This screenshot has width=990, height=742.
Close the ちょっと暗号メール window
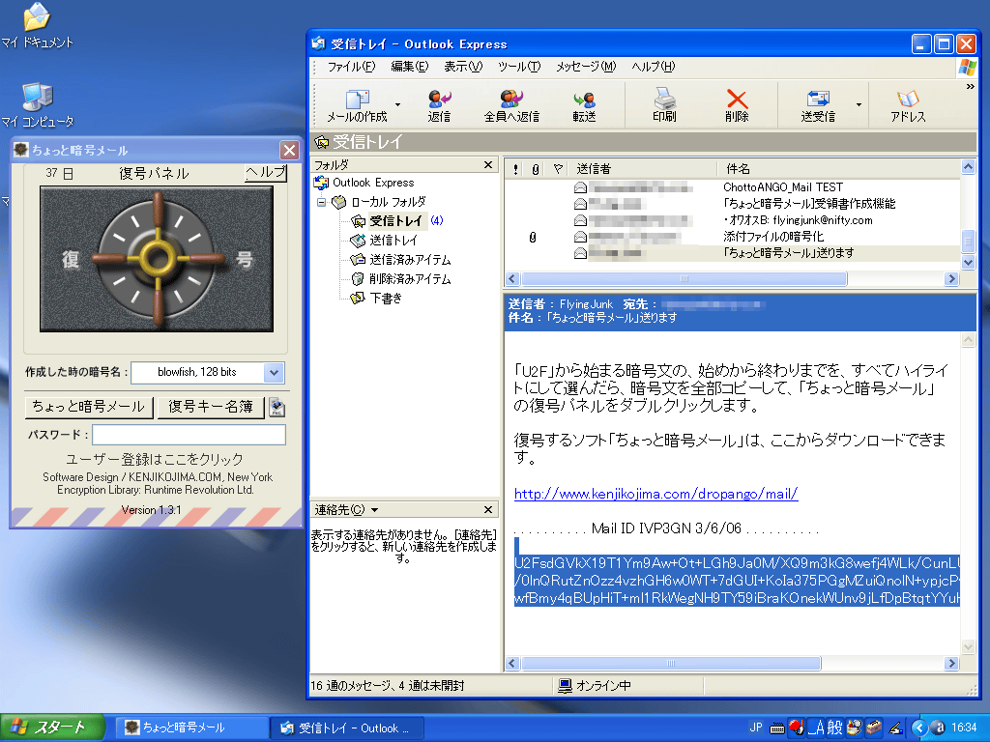tap(289, 150)
